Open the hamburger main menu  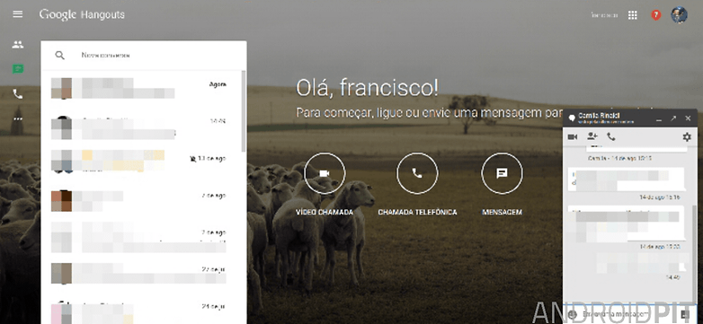(x=17, y=14)
